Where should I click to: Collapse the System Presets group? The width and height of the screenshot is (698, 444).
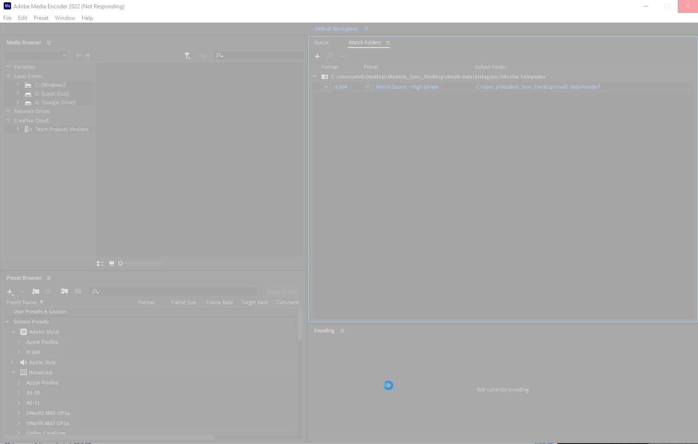[x=7, y=322]
